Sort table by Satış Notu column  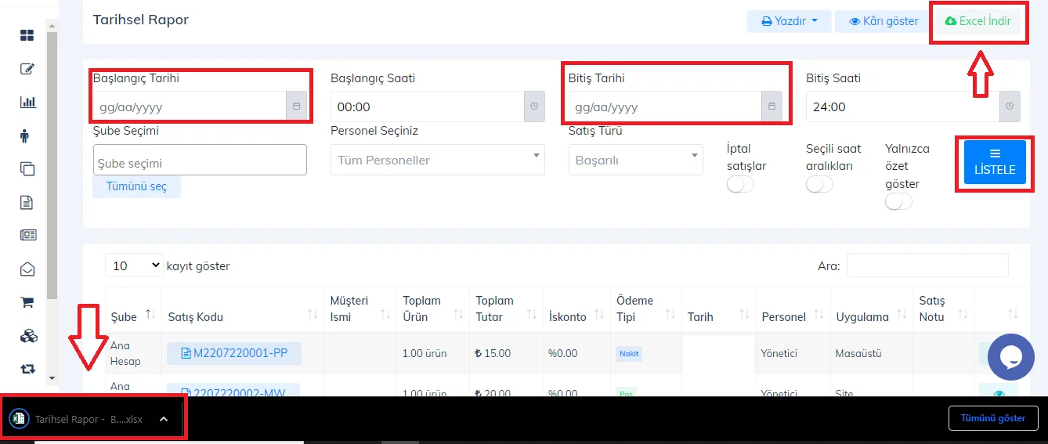[x=944, y=309]
